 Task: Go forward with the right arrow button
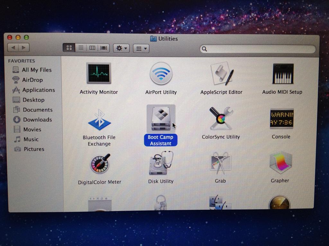pos(24,47)
